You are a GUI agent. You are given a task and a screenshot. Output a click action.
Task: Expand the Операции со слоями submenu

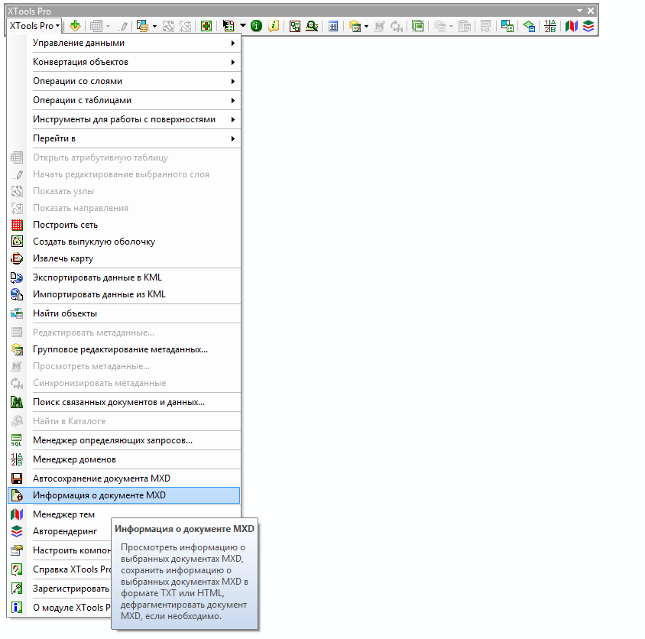135,81
